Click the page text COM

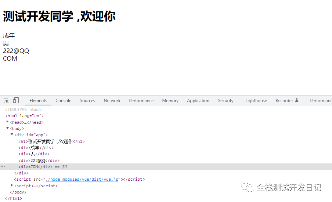coord(10,58)
